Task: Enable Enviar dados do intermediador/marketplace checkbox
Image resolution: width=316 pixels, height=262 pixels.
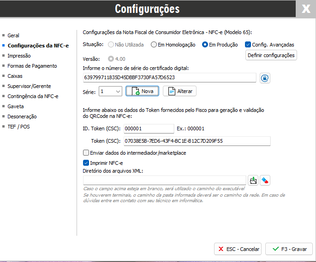Action: (x=86, y=153)
